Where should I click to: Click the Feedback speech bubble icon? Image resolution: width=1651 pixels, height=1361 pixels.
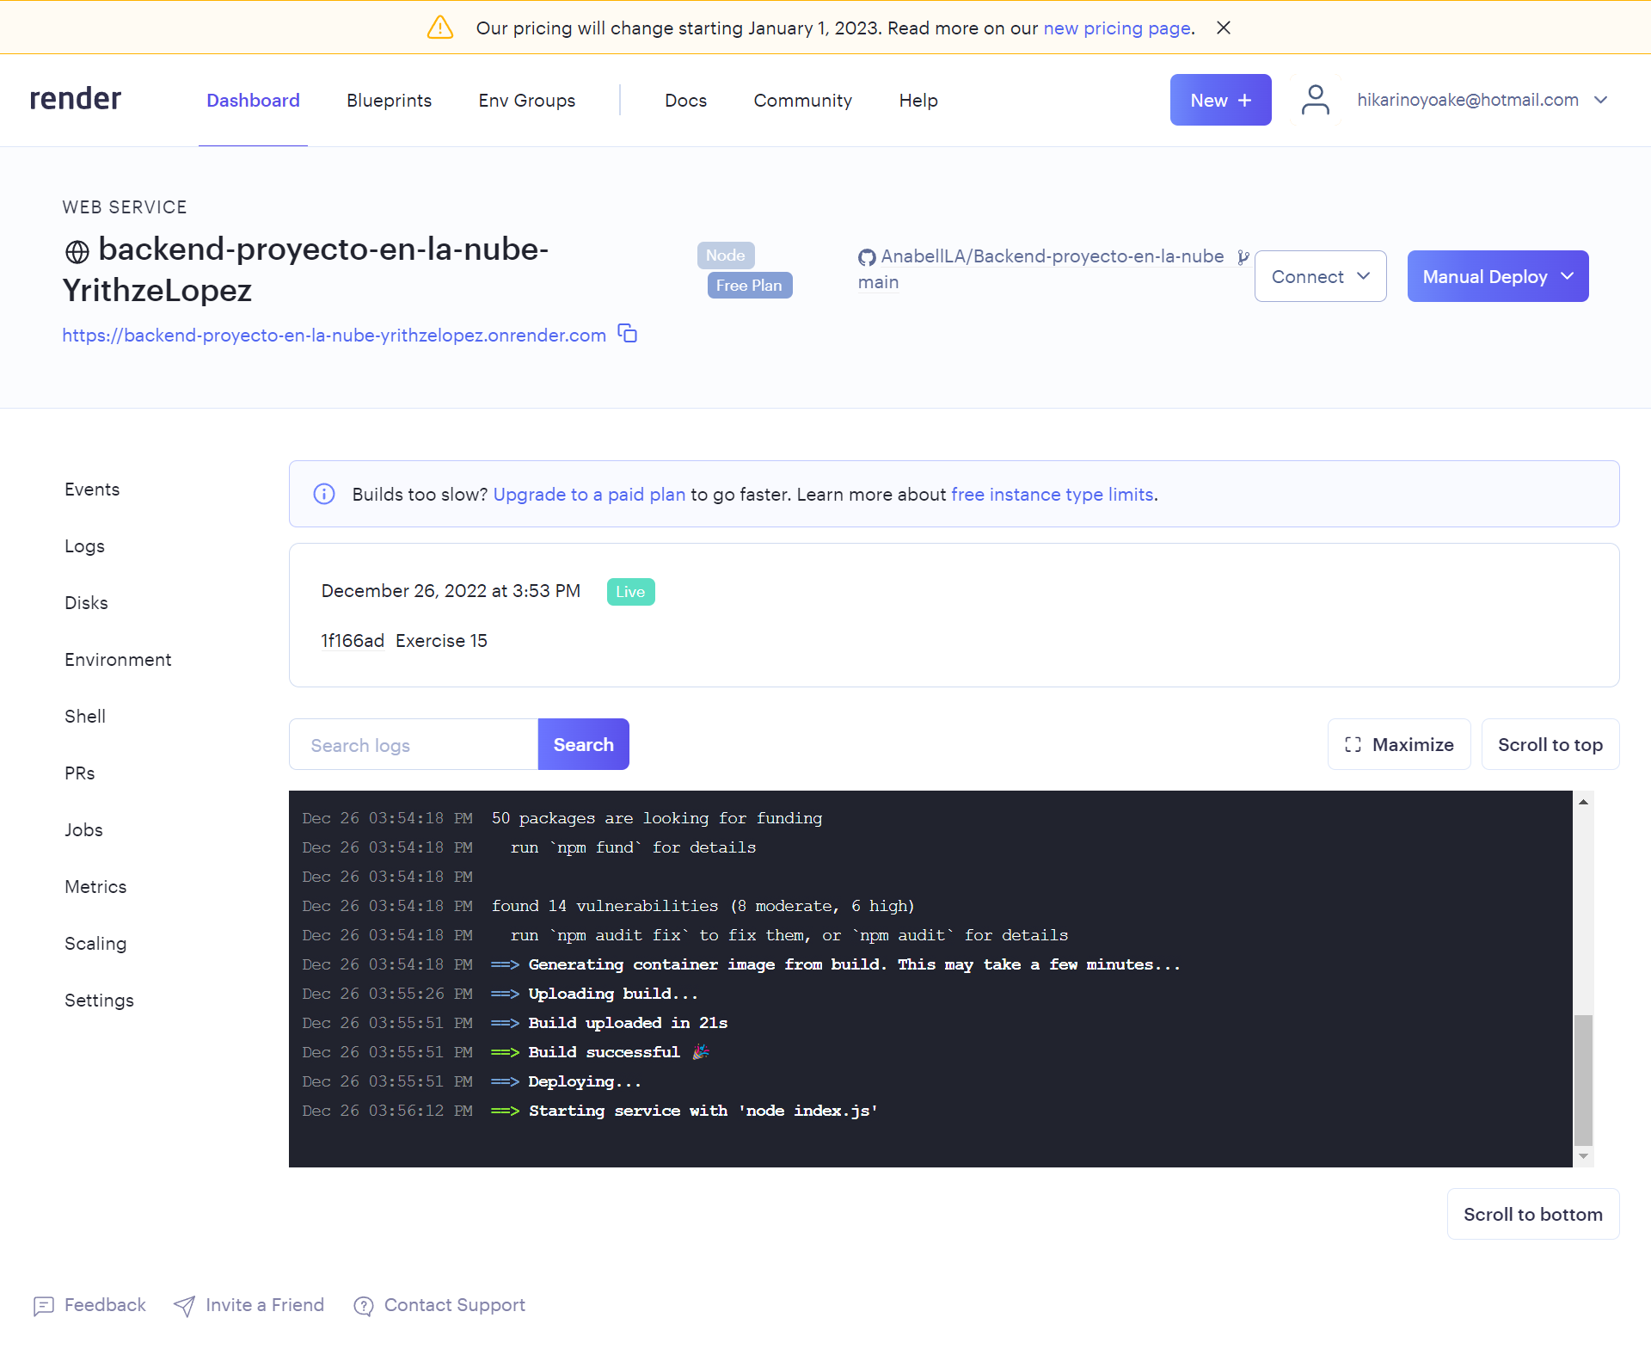pos(43,1306)
